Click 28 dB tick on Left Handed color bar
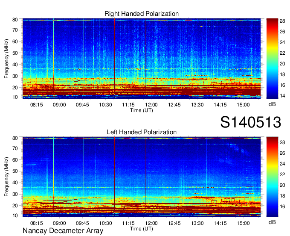This screenshot has height=236, width=290. pos(282,142)
